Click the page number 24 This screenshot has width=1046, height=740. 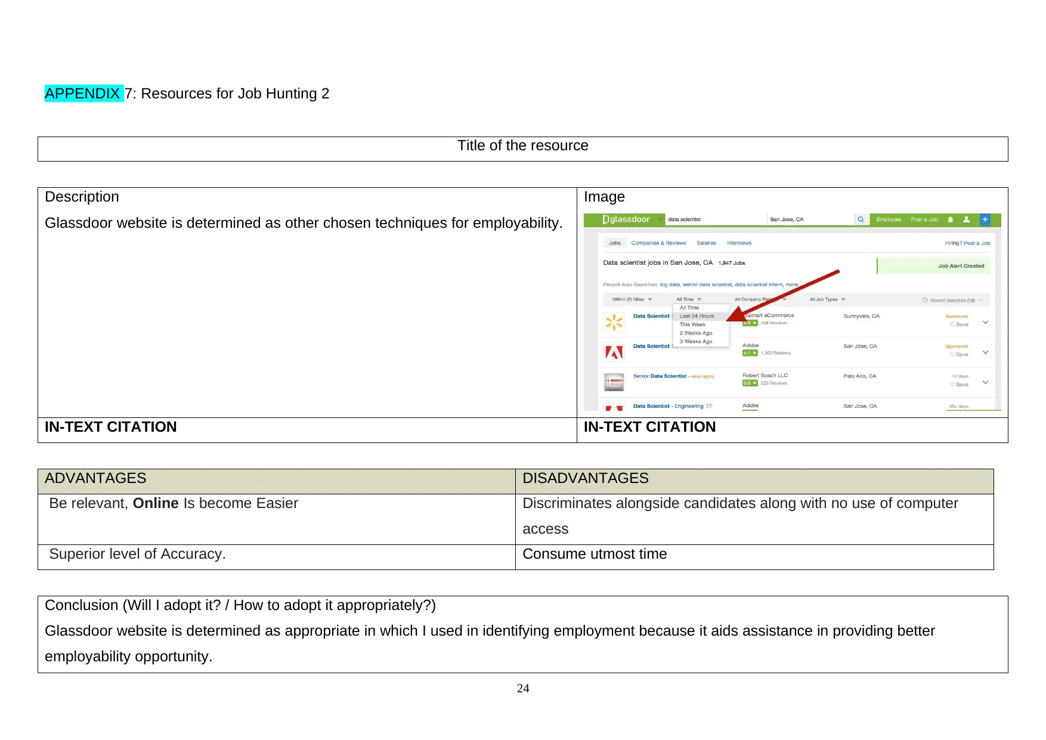pos(523,688)
